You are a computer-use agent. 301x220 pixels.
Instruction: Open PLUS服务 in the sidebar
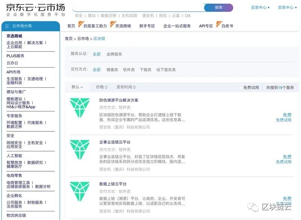[x=15, y=56]
